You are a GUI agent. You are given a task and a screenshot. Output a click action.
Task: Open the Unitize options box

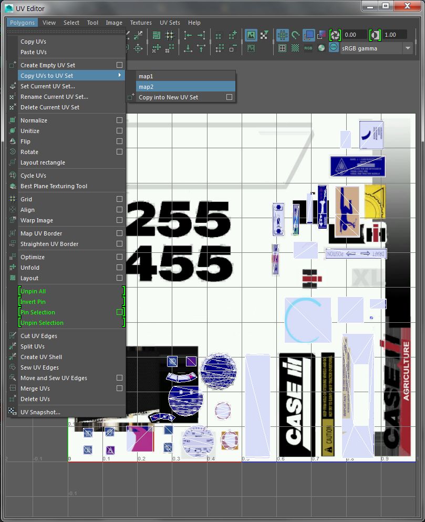click(119, 131)
